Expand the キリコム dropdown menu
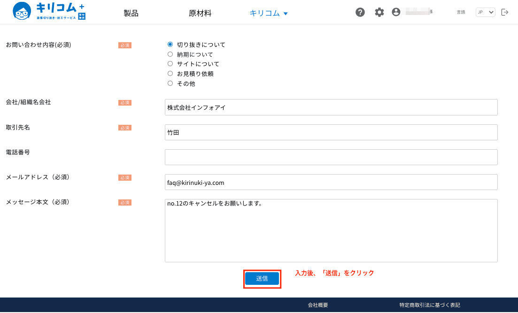The width and height of the screenshot is (518, 313). (269, 13)
